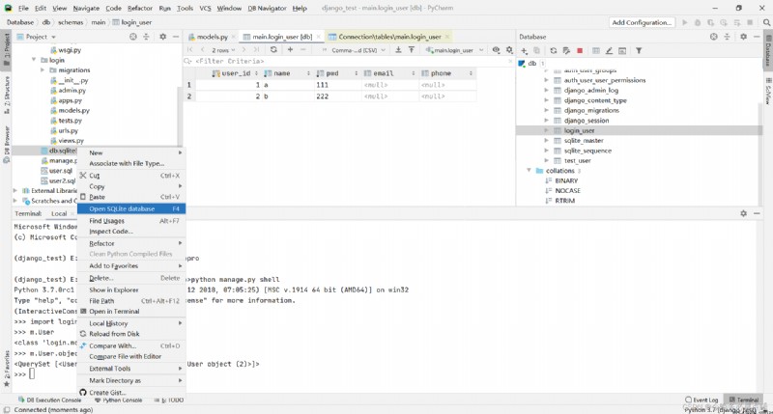
Task: Open the DB Navigator menu
Action: point(267,8)
